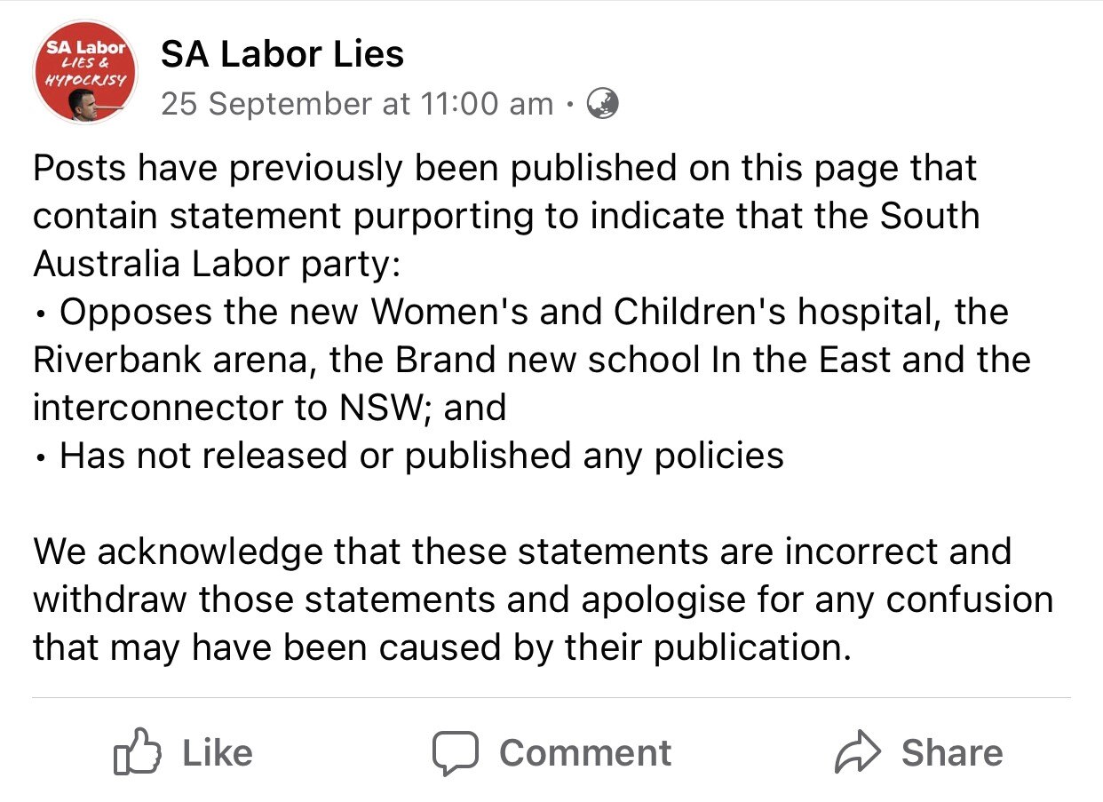Image resolution: width=1103 pixels, height=802 pixels.
Task: Click the final line ending 'their publication.'
Action: [441, 647]
